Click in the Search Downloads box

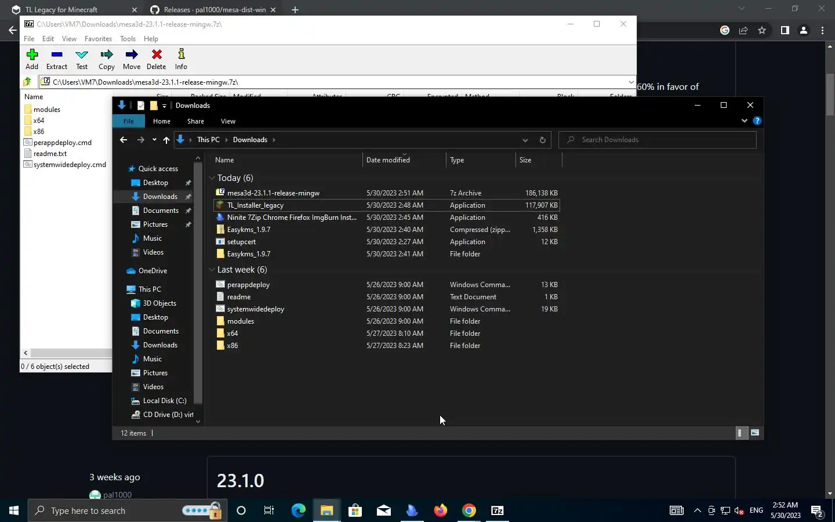tap(658, 140)
